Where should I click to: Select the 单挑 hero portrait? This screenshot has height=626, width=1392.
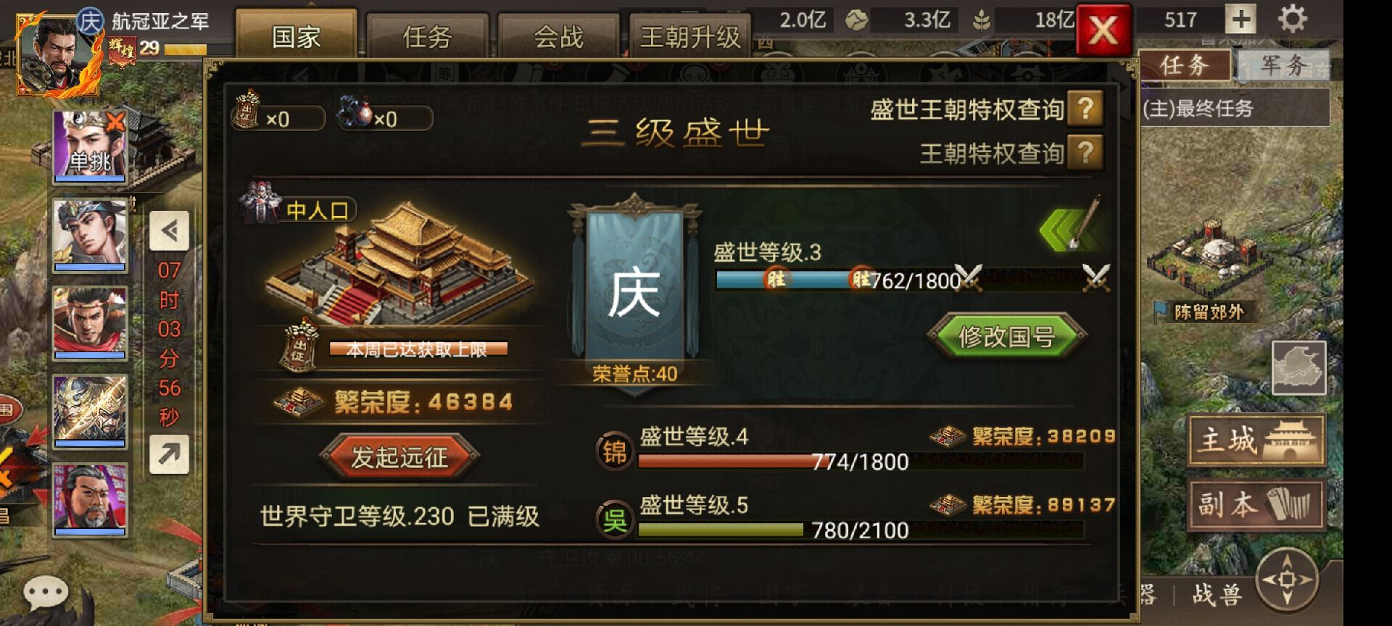point(90,146)
